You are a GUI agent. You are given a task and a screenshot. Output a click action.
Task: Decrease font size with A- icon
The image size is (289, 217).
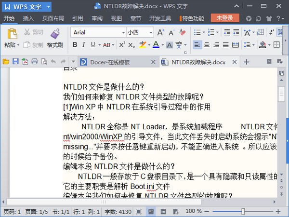172,32
